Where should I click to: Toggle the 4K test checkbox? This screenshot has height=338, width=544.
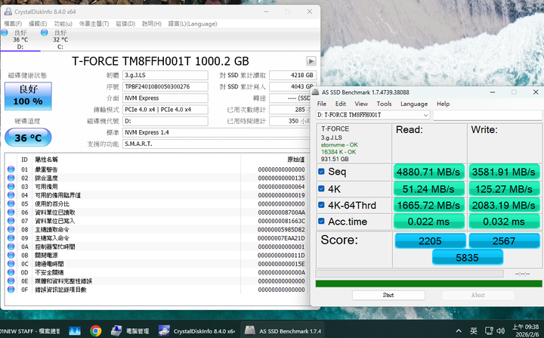[321, 188]
